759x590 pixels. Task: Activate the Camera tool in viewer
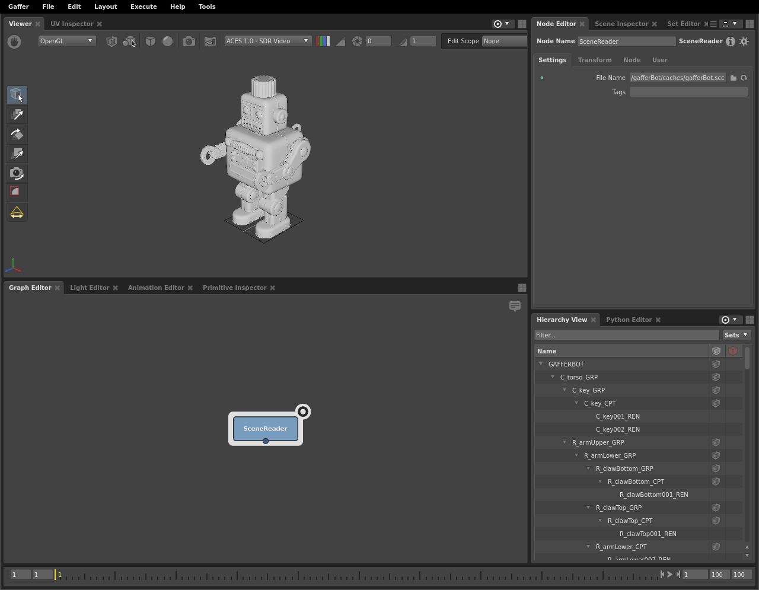[x=17, y=173]
